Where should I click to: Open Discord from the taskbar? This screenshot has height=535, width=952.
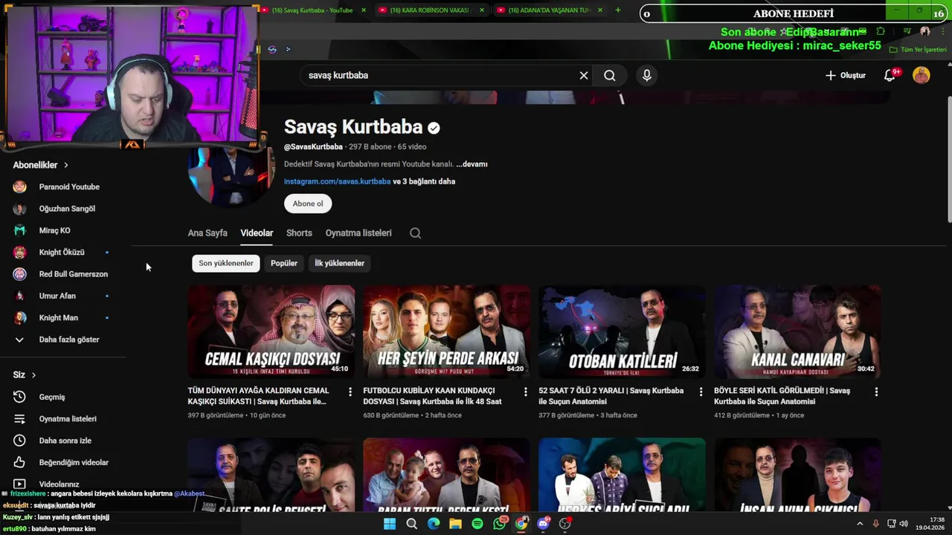[x=544, y=524]
